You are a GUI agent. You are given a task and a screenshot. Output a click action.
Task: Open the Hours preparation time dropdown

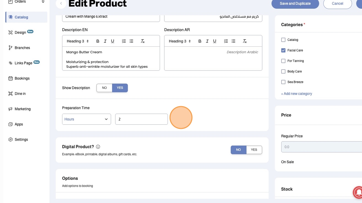pos(86,119)
